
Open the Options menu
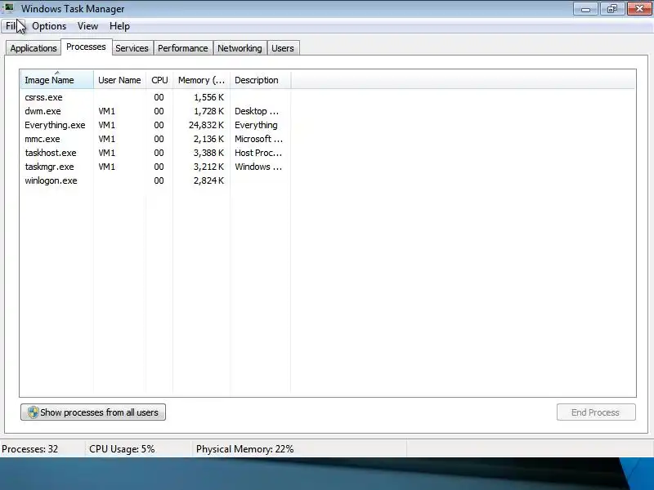pos(49,26)
